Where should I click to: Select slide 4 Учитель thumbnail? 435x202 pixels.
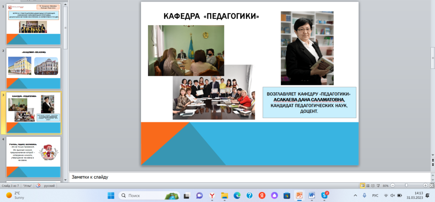pos(33,157)
